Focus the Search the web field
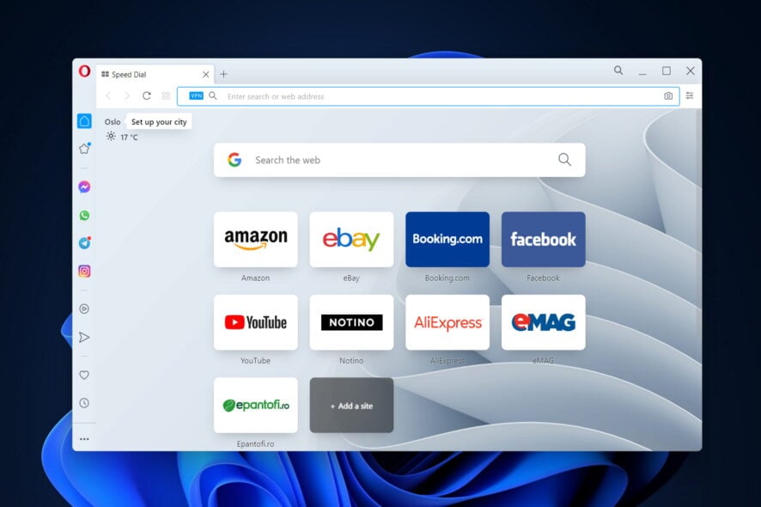 point(399,160)
